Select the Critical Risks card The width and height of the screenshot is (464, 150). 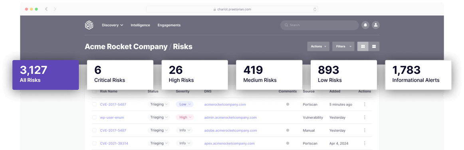120,75
